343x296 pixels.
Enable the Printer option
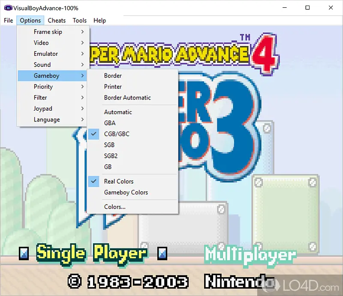113,86
